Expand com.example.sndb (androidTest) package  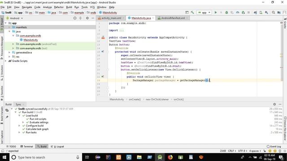tap(13, 44)
